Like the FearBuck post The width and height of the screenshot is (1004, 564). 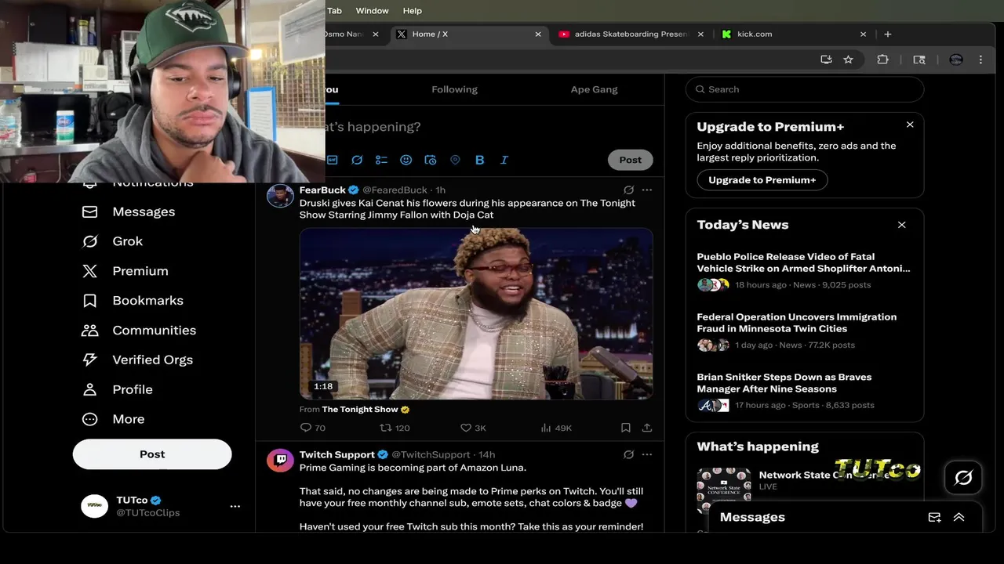[473, 428]
